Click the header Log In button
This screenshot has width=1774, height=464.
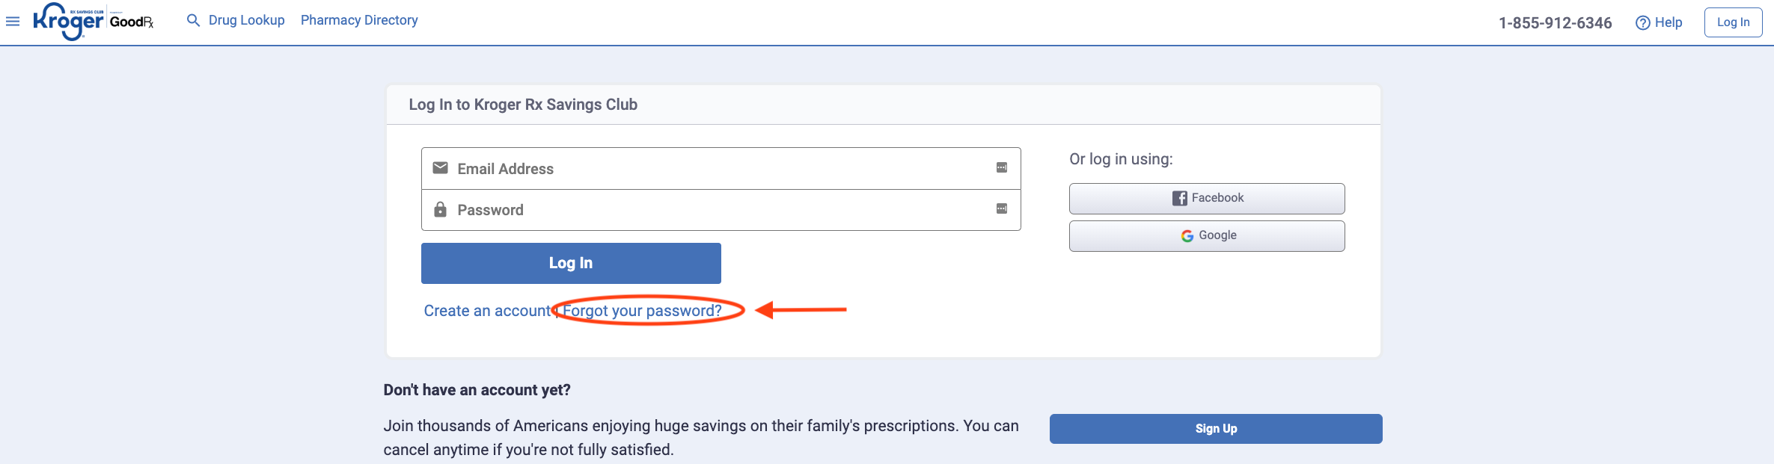[1733, 22]
